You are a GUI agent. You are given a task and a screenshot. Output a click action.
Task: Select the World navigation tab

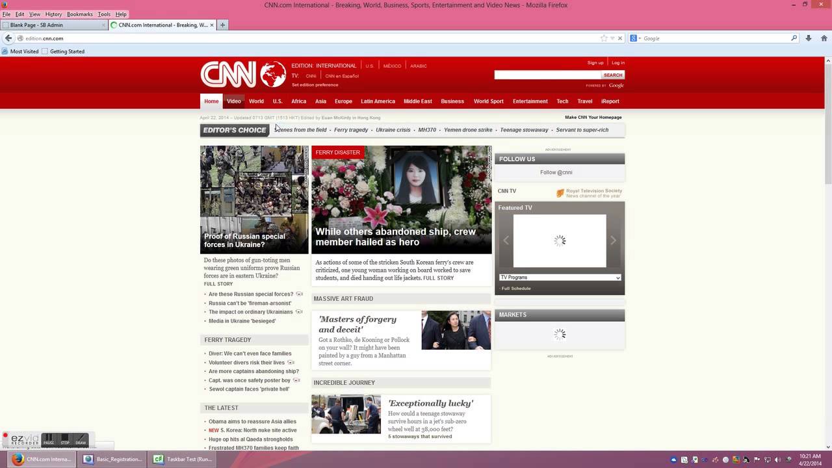pos(256,101)
